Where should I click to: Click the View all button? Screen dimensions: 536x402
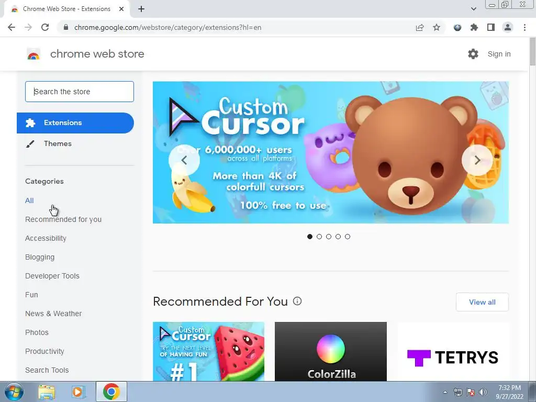click(x=482, y=302)
